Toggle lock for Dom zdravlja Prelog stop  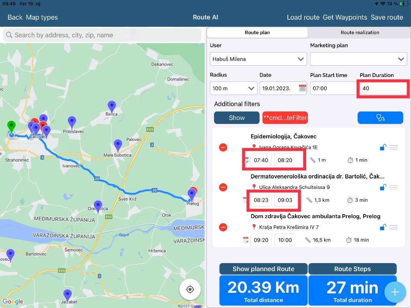point(383,227)
